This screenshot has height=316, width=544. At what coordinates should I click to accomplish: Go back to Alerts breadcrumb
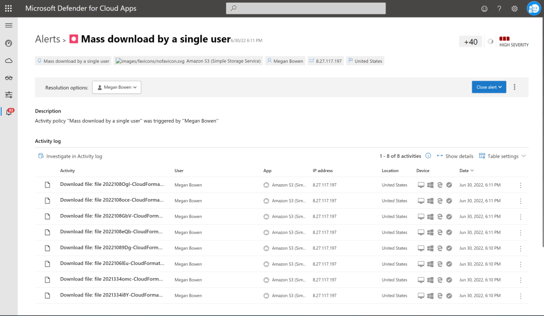coord(47,39)
